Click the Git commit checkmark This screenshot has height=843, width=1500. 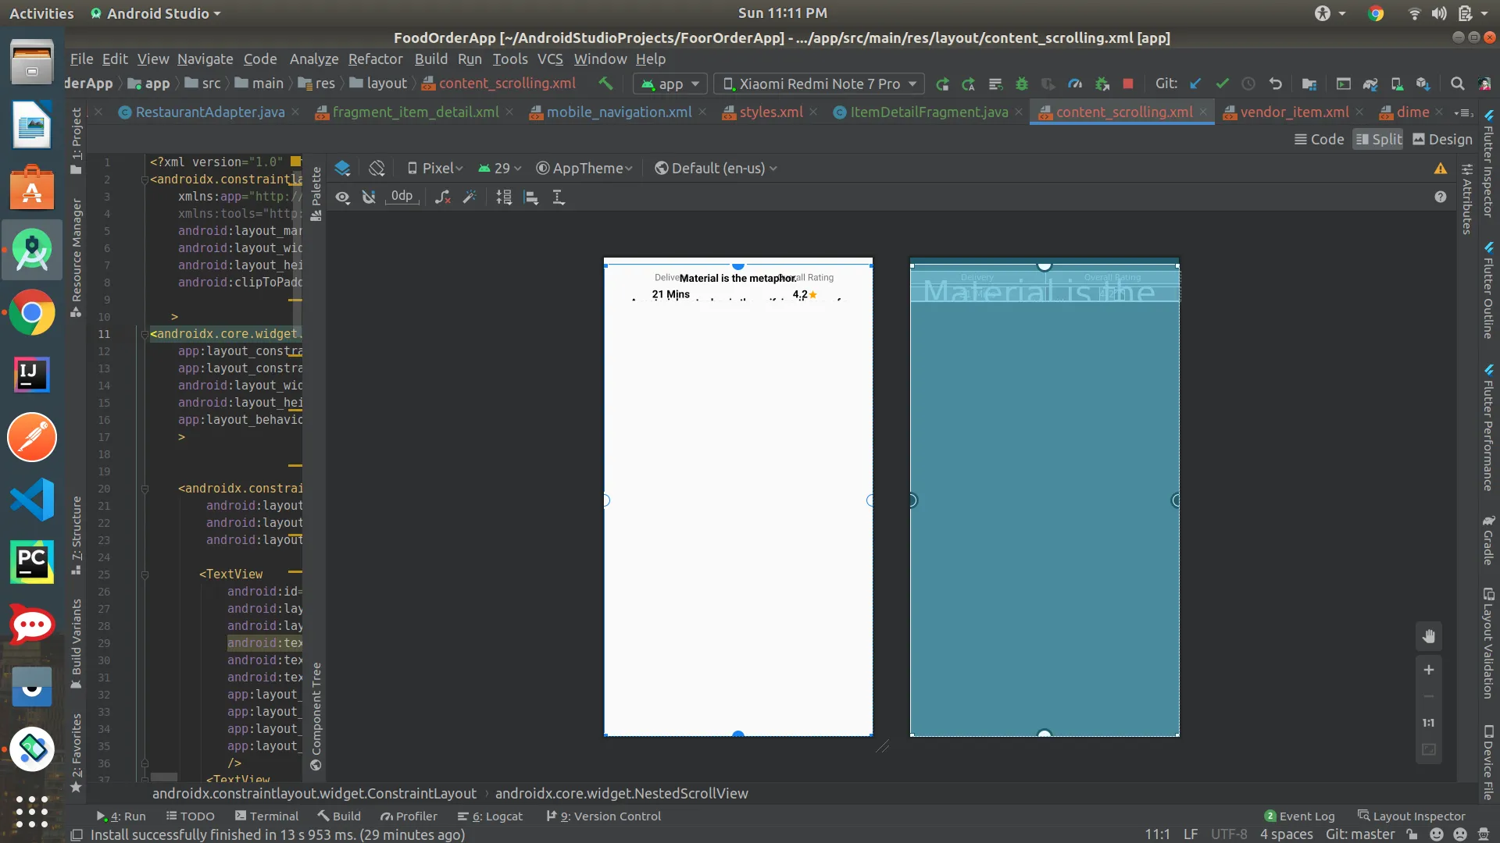tap(1222, 84)
